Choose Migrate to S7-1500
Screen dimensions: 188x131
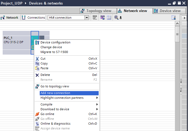(x=54, y=52)
